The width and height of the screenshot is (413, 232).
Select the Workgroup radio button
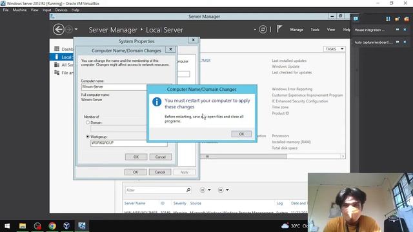click(x=88, y=137)
